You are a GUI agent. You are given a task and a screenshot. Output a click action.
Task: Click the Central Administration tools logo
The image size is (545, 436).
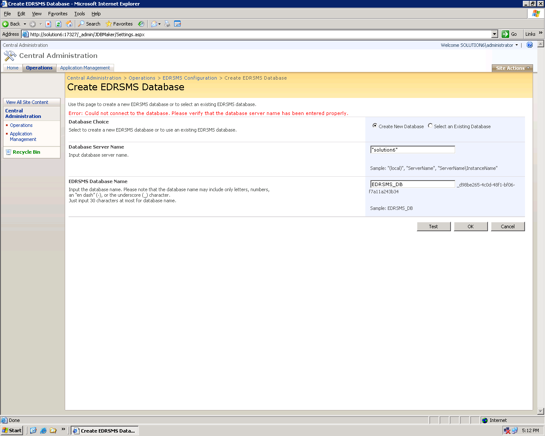click(x=10, y=56)
